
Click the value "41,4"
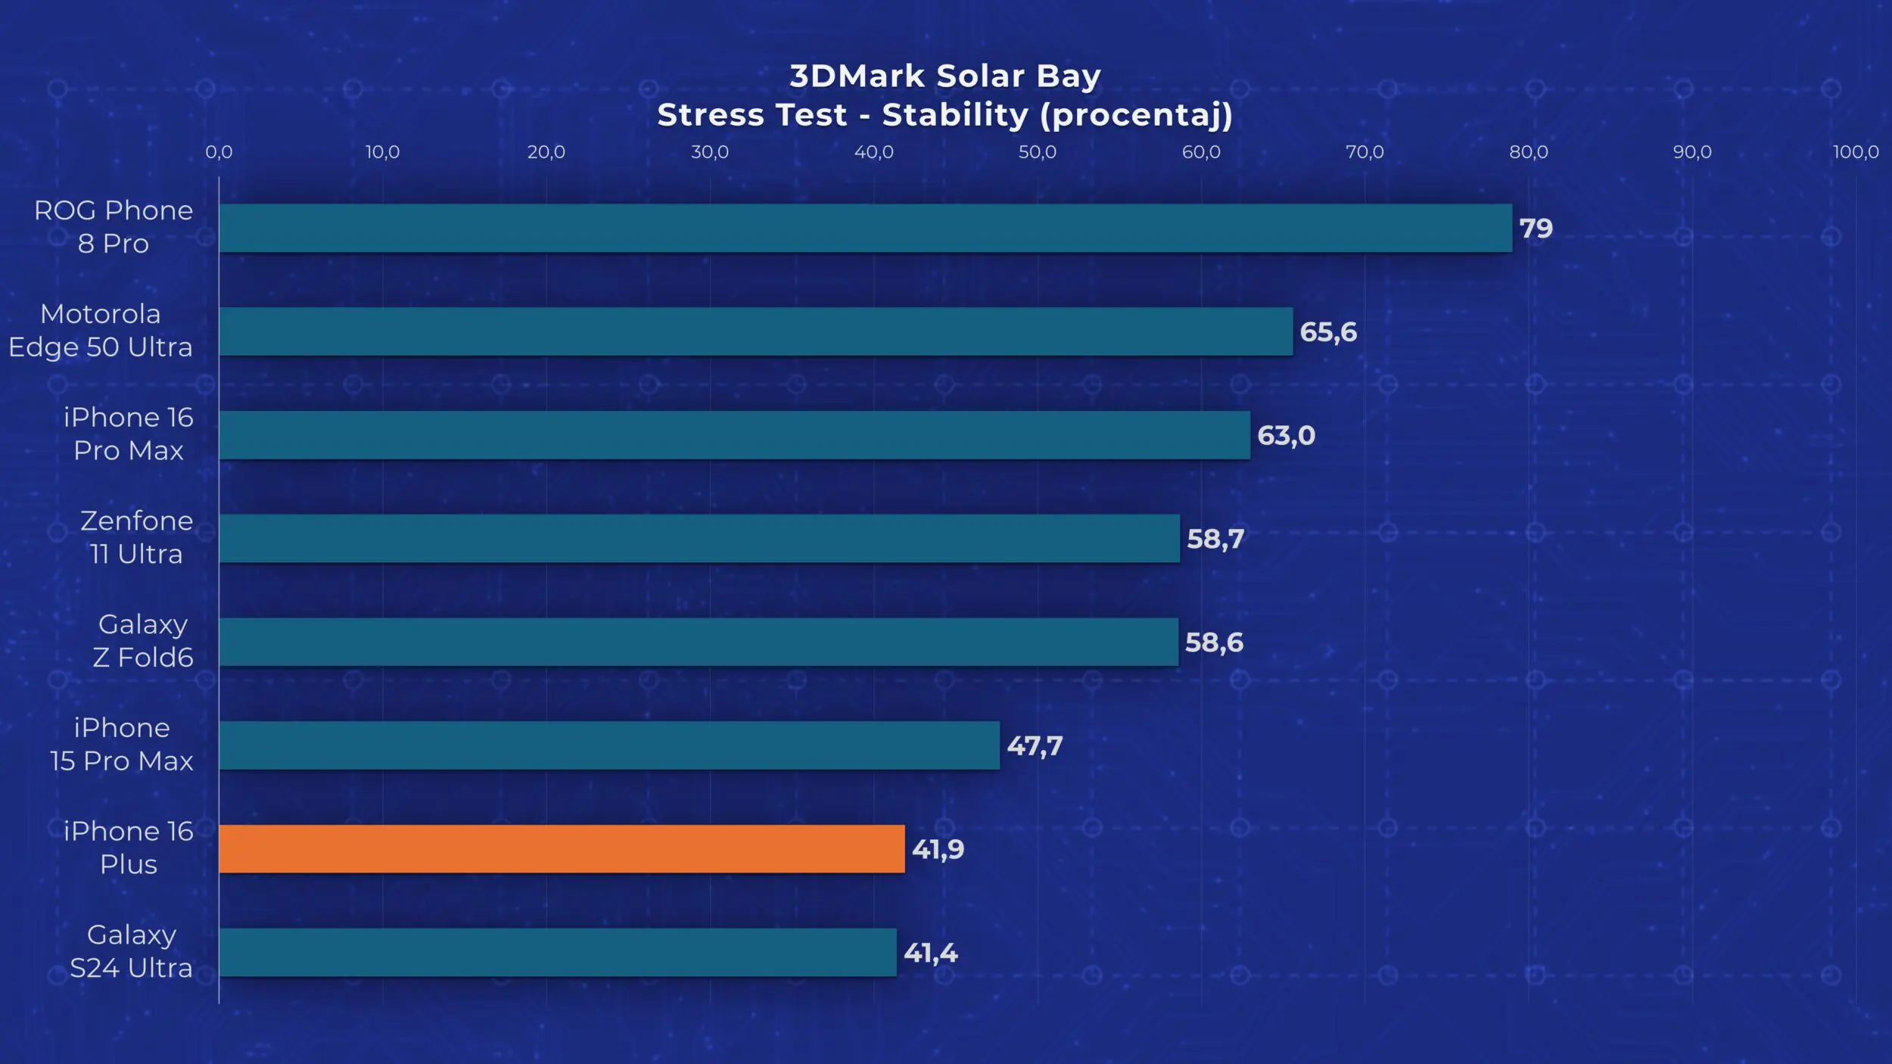[x=930, y=954]
